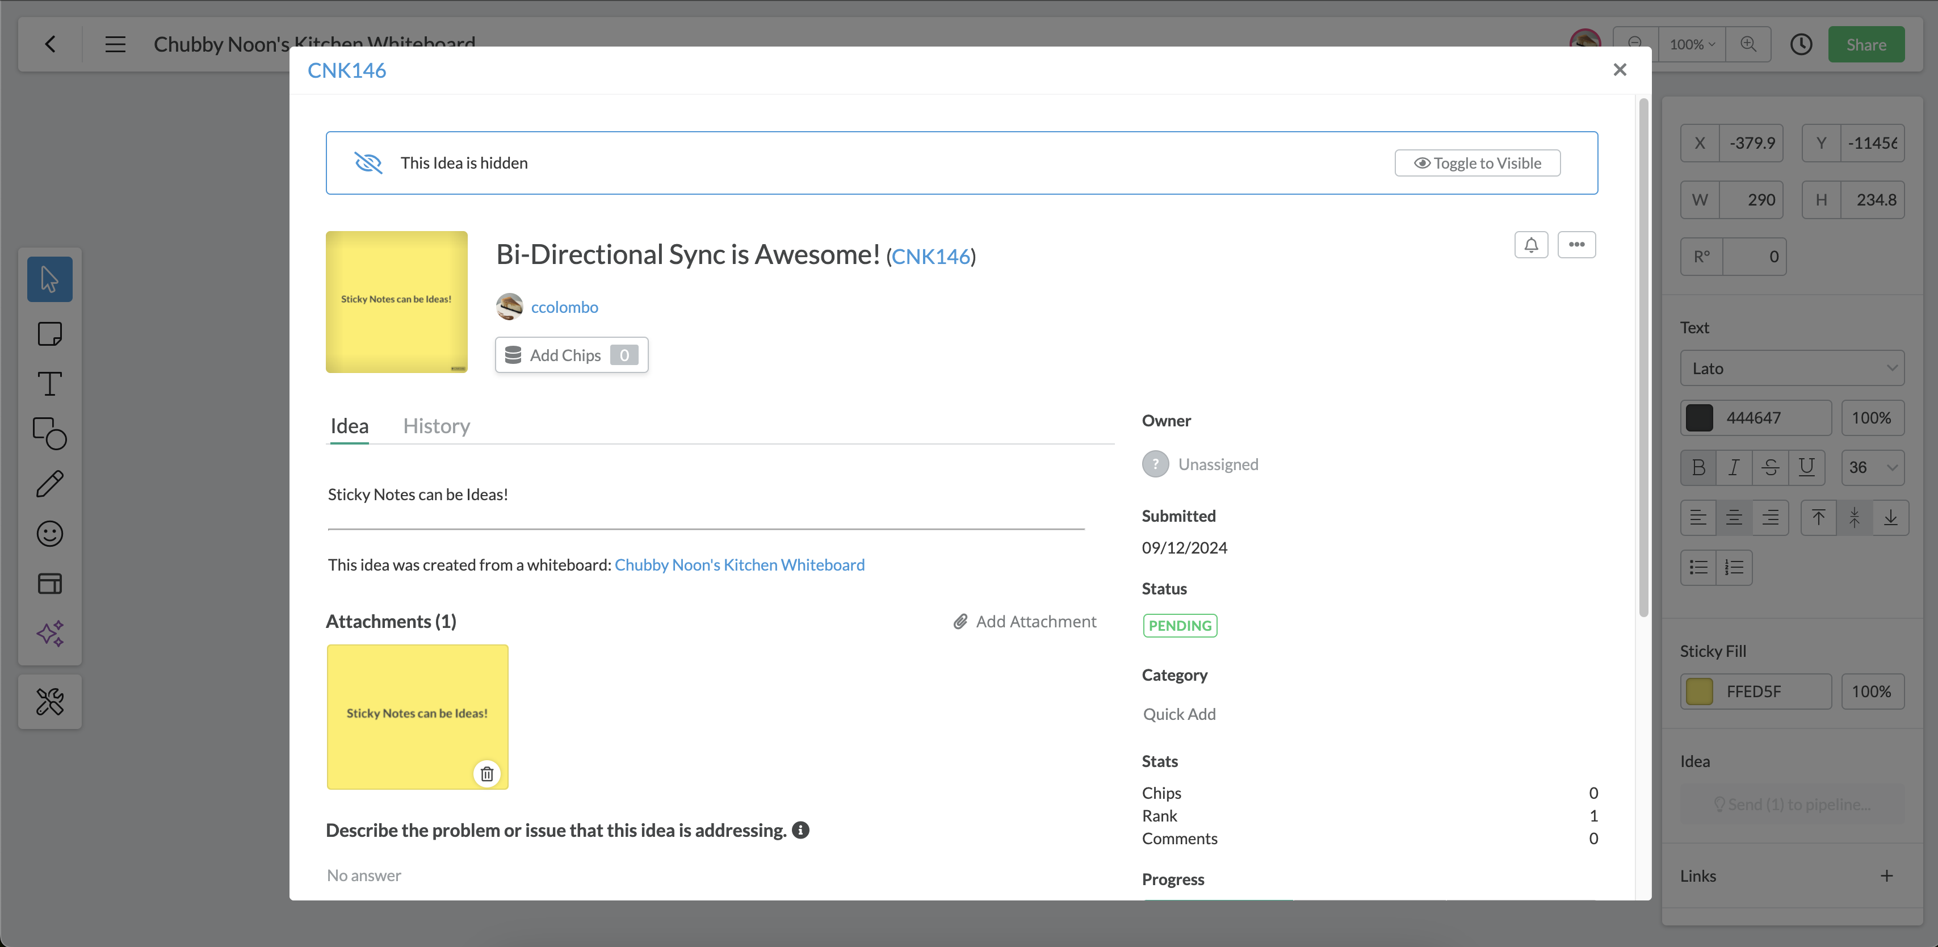Toggle underline formatting
This screenshot has width=1938, height=947.
point(1806,467)
